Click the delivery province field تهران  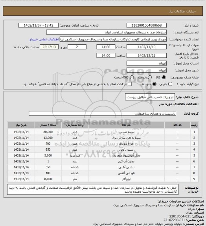click(147, 63)
